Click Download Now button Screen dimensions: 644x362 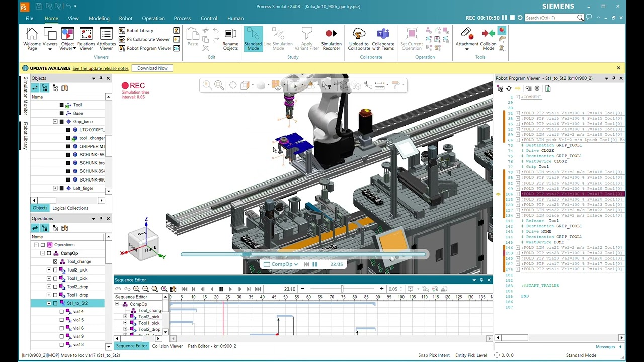[152, 68]
